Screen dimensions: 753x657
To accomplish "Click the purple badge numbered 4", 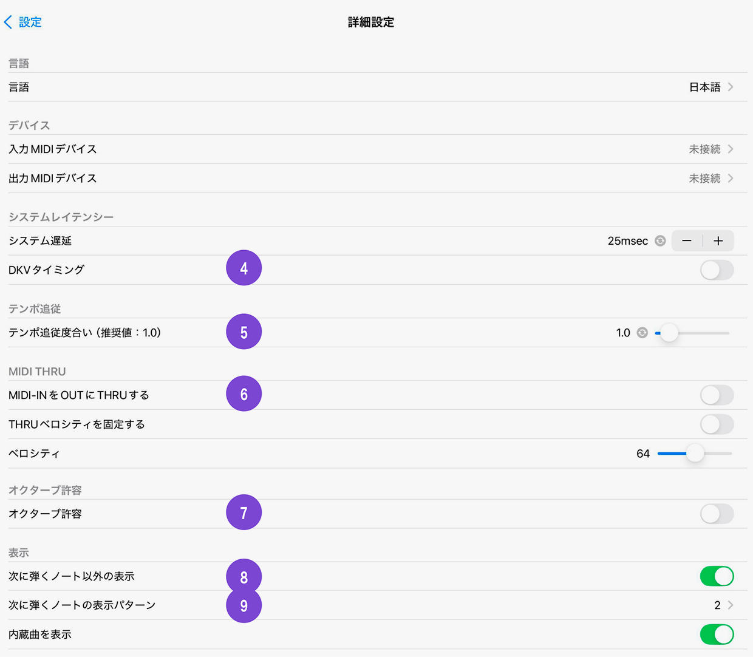I will point(244,267).
